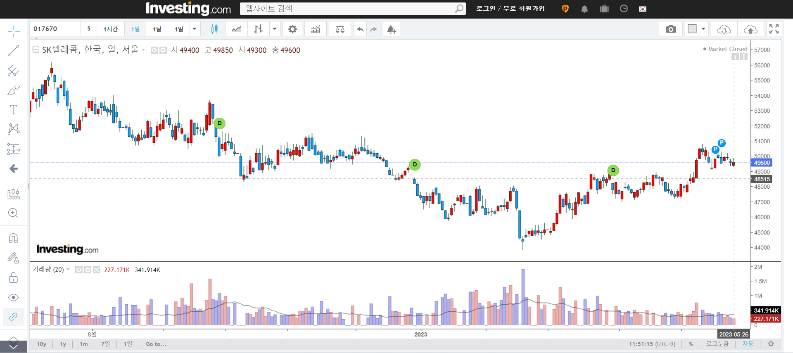
Task: Expand the custom interval dropdown arrow
Action: coord(195,29)
